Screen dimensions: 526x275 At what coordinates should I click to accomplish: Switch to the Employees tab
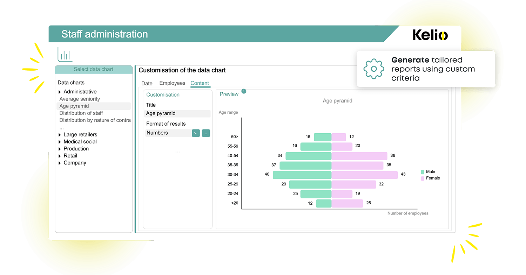[x=172, y=83]
